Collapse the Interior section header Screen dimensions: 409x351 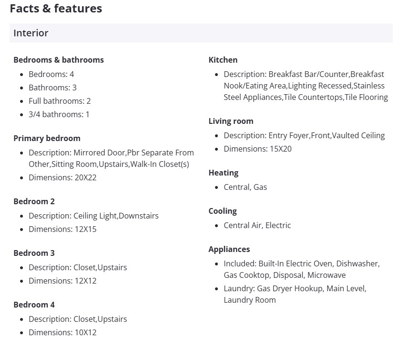point(201,33)
